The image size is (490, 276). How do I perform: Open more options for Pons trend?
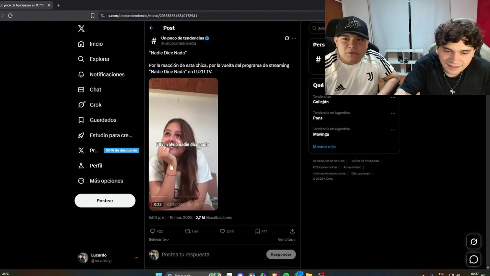point(393,114)
